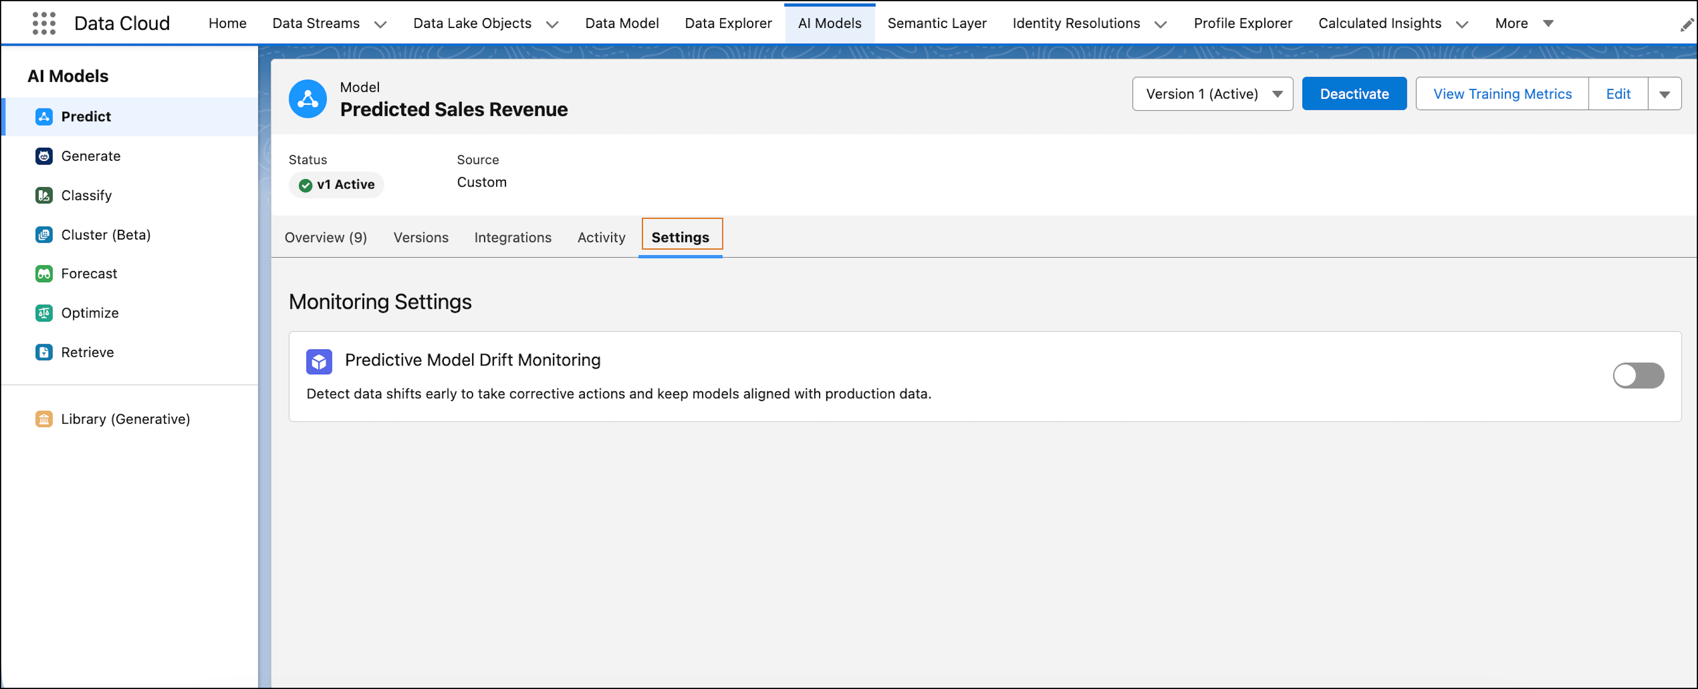Image resolution: width=1698 pixels, height=689 pixels.
Task: Click the Predicted Sales Revenue title
Action: (453, 109)
